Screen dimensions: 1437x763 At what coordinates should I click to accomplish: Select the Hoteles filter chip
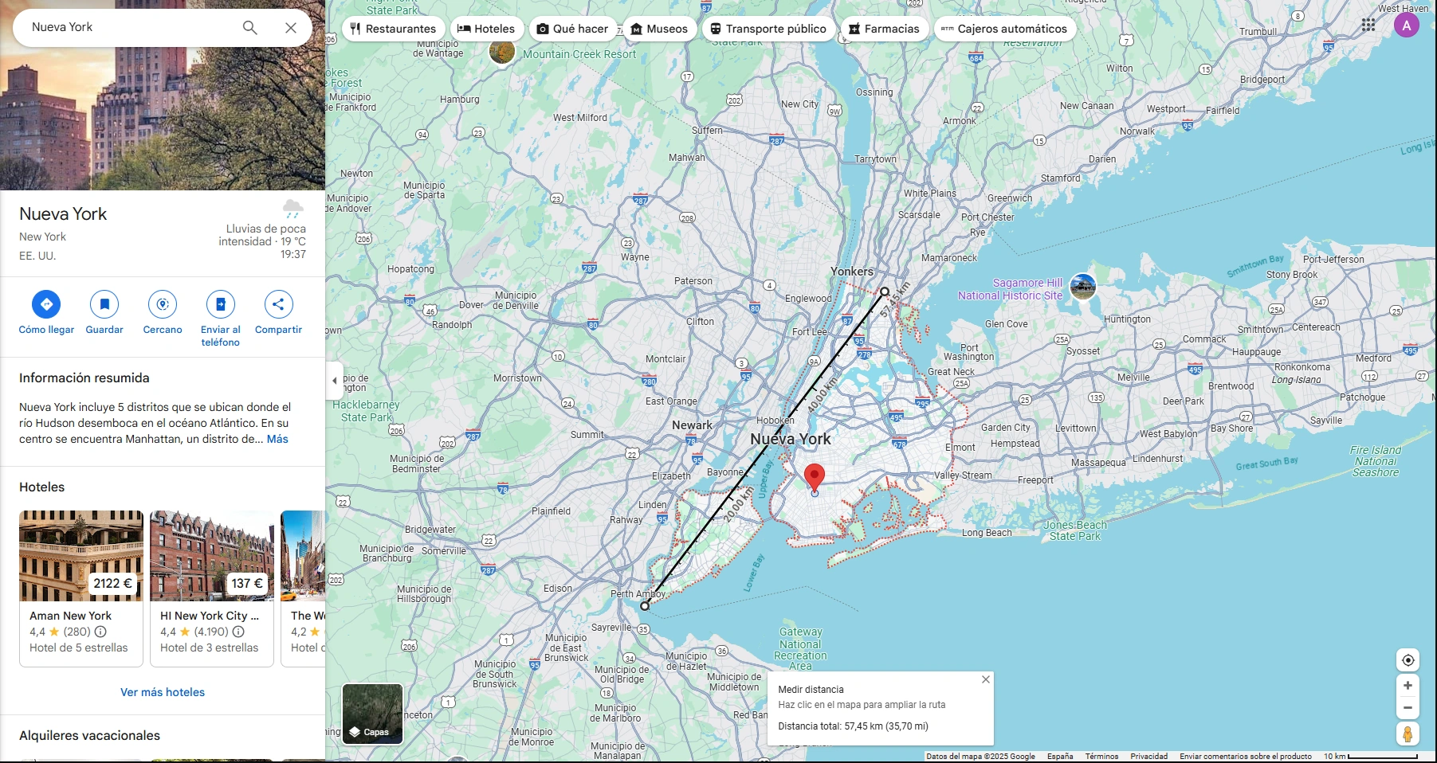[486, 29]
